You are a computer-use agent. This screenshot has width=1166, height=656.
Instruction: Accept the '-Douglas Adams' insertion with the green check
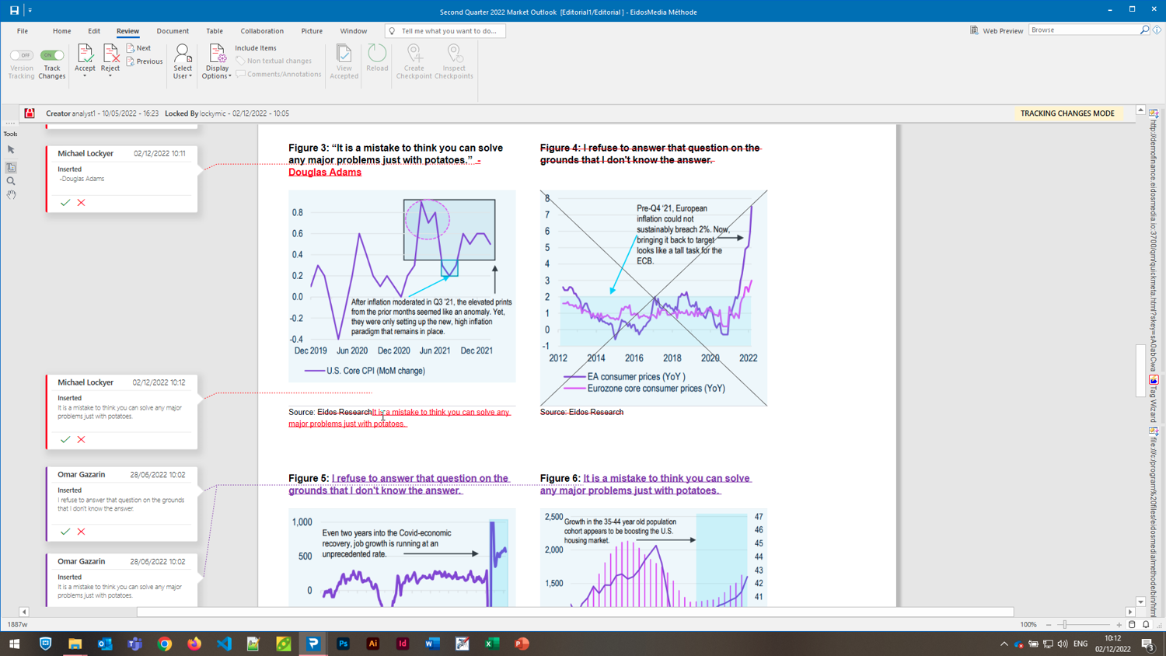click(65, 203)
